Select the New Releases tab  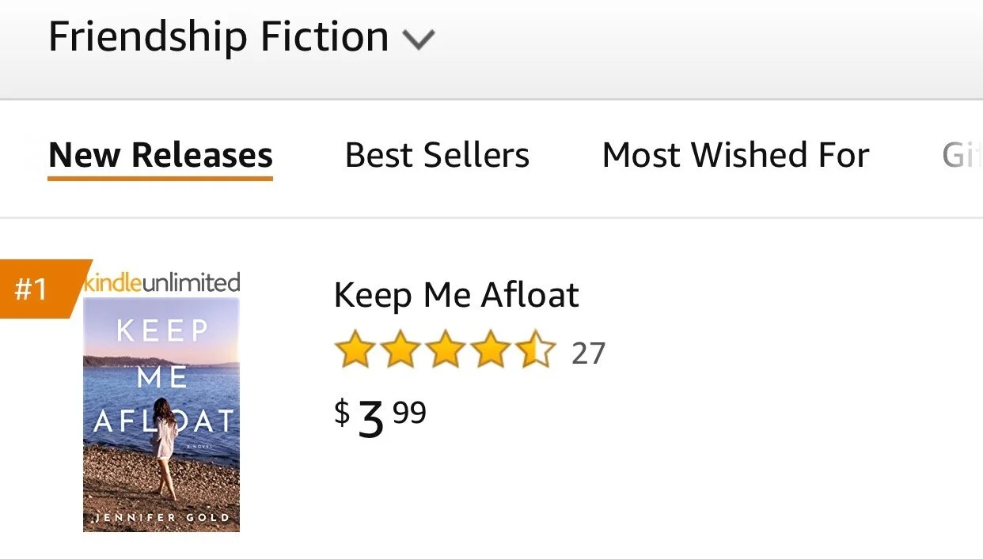pyautogui.click(x=160, y=155)
